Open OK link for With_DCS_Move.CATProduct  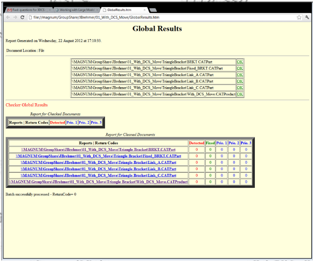pyautogui.click(x=240, y=94)
